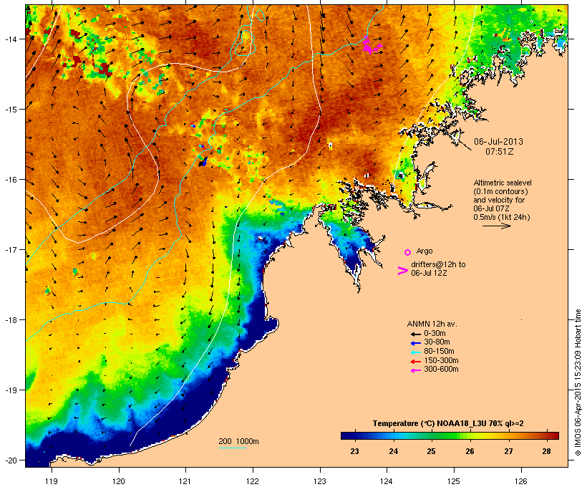Click the (0.1m contours) text

point(500,191)
